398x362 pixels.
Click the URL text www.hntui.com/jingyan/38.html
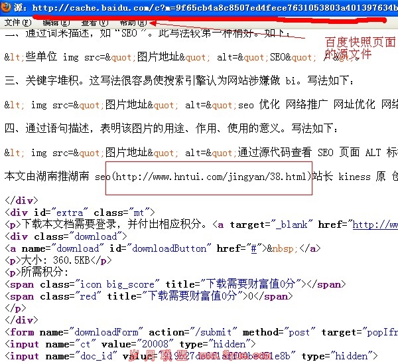click(x=230, y=176)
